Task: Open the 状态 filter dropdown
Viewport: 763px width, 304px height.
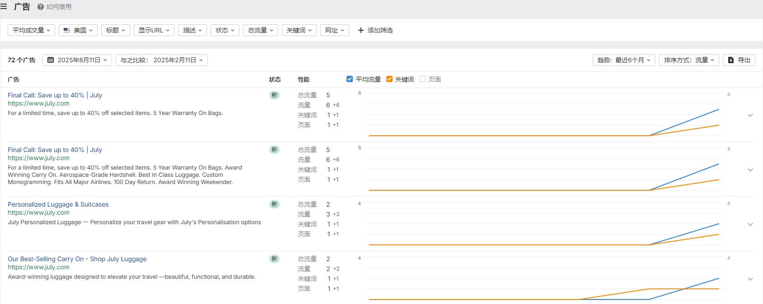Action: pos(225,30)
